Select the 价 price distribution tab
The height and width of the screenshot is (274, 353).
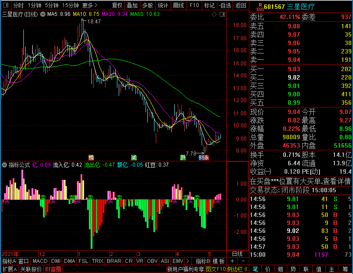point(268,269)
